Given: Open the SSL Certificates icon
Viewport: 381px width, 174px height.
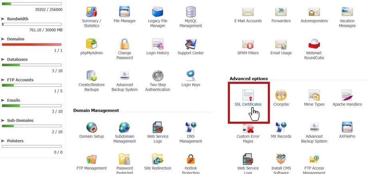Looking at the screenshot, I should pos(248,95).
